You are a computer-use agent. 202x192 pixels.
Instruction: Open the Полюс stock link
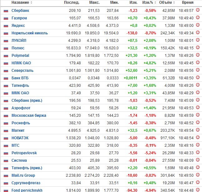pos(18,48)
